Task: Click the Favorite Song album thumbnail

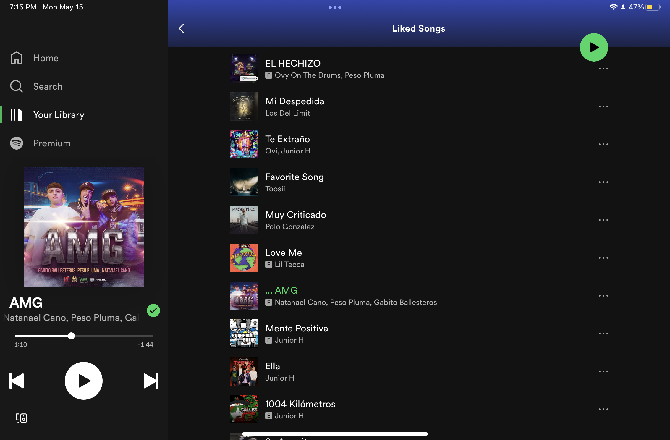Action: click(x=244, y=182)
